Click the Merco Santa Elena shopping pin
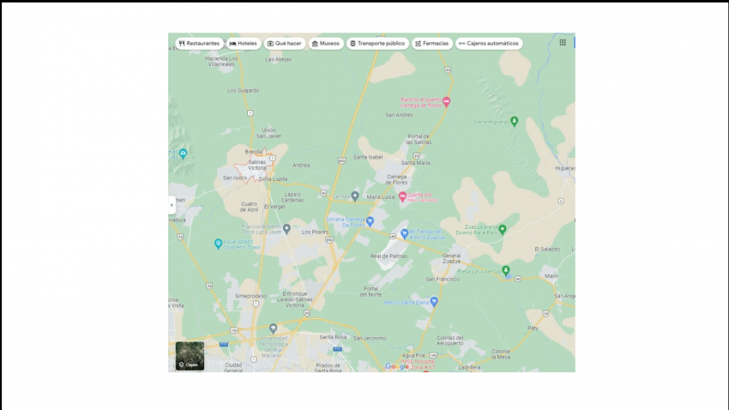Viewport: 729px width, 410px height. click(434, 301)
